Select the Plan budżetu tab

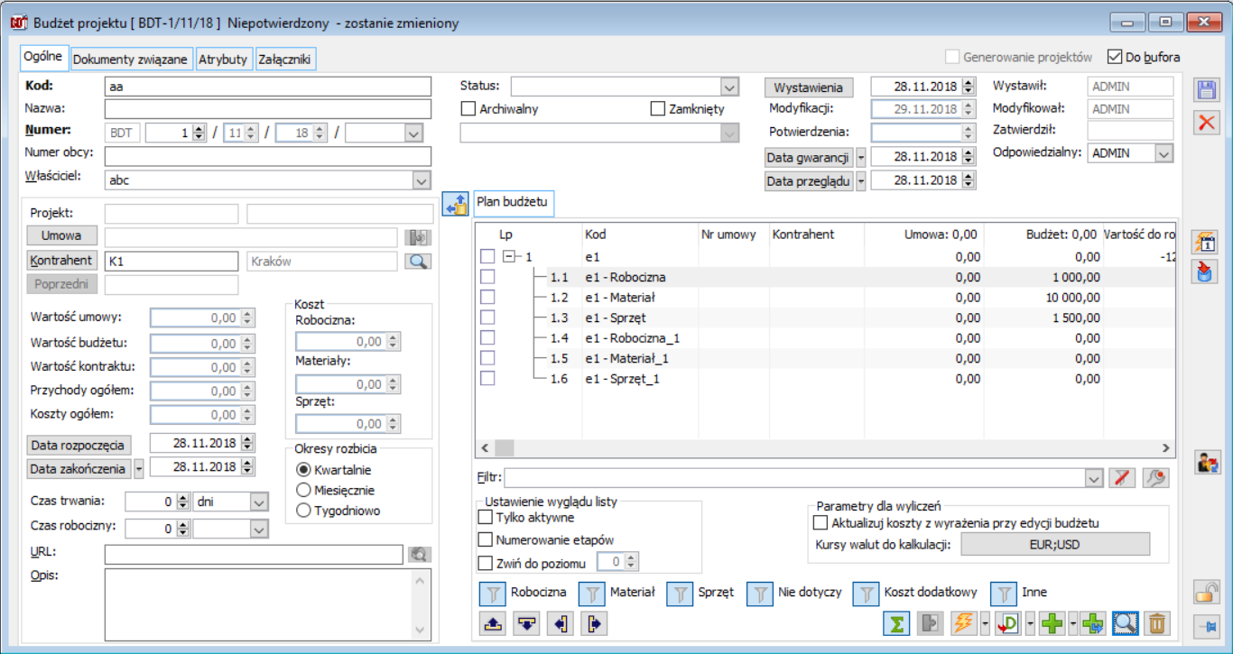tap(512, 202)
